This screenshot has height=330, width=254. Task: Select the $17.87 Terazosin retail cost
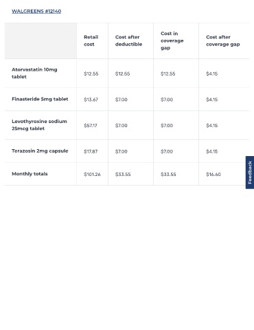click(91, 151)
